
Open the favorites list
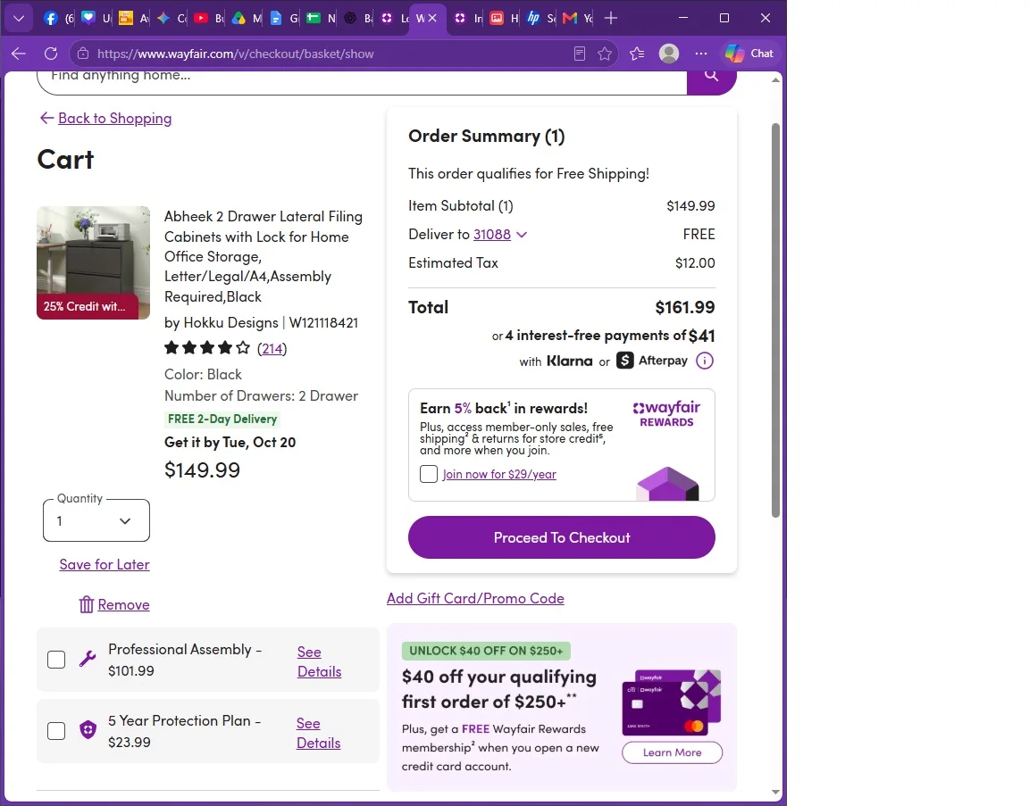[x=637, y=54]
